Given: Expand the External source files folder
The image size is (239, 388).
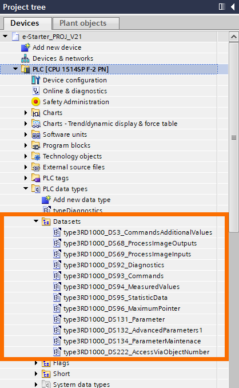Looking at the screenshot, I should 26,167.
